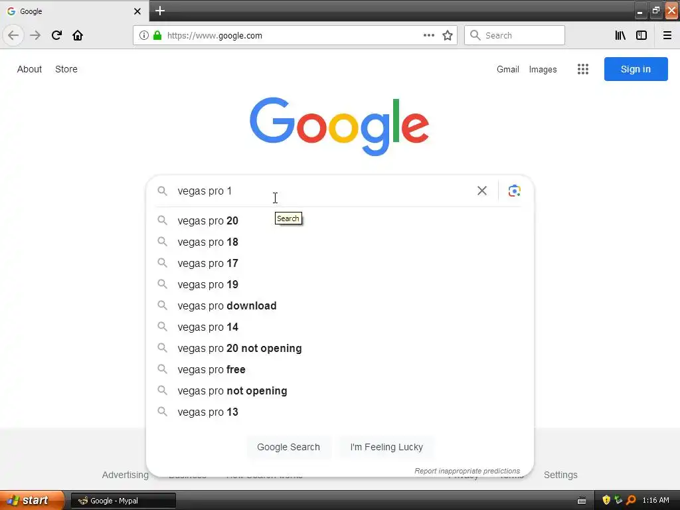Open the Images link
Image resolution: width=680 pixels, height=510 pixels.
point(543,69)
